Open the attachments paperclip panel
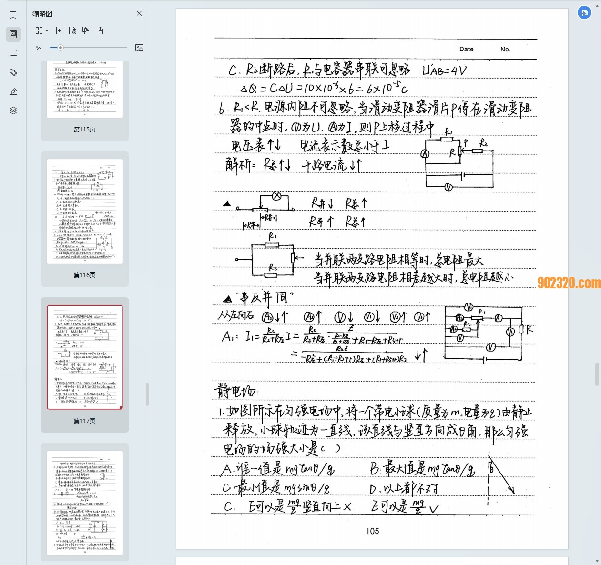Image resolution: width=601 pixels, height=565 pixels. 13,72
